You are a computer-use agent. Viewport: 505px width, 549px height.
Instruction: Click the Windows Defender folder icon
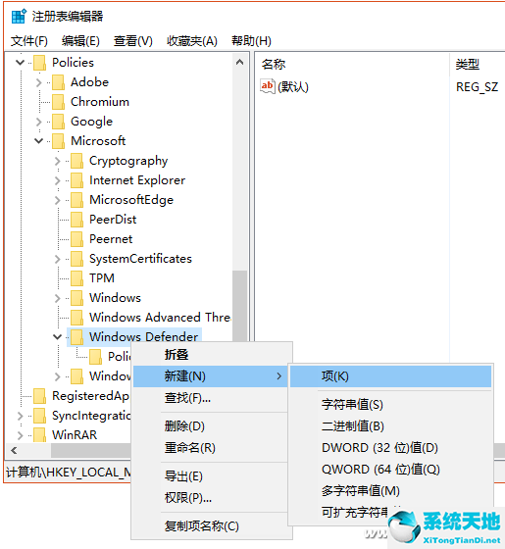[76, 337]
